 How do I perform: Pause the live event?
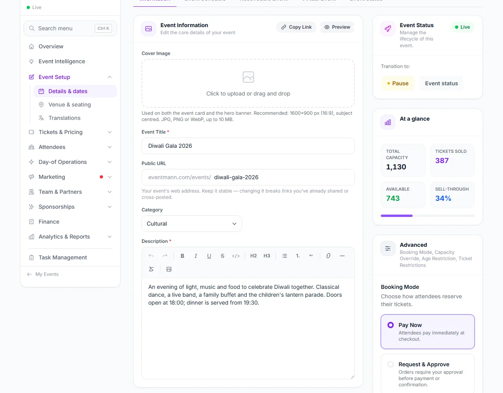(398, 83)
